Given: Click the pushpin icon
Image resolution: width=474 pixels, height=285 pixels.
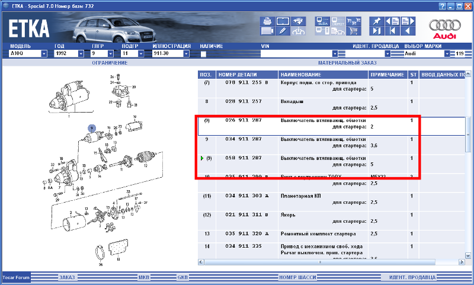Looking at the screenshot, I should tap(377, 21).
